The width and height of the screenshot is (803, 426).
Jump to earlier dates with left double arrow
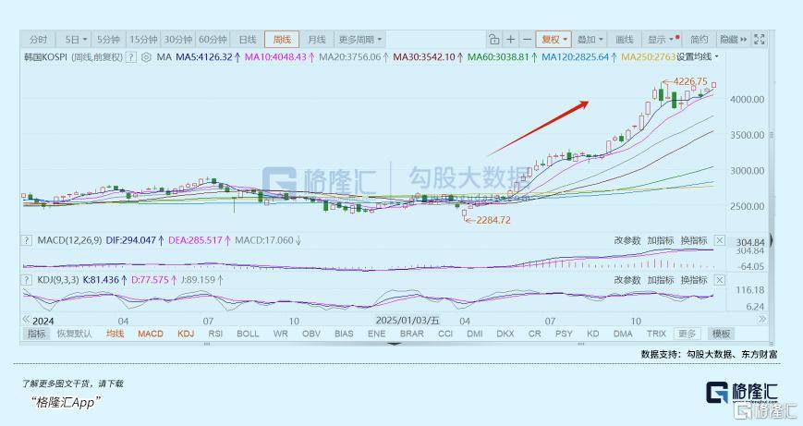[x=26, y=319]
